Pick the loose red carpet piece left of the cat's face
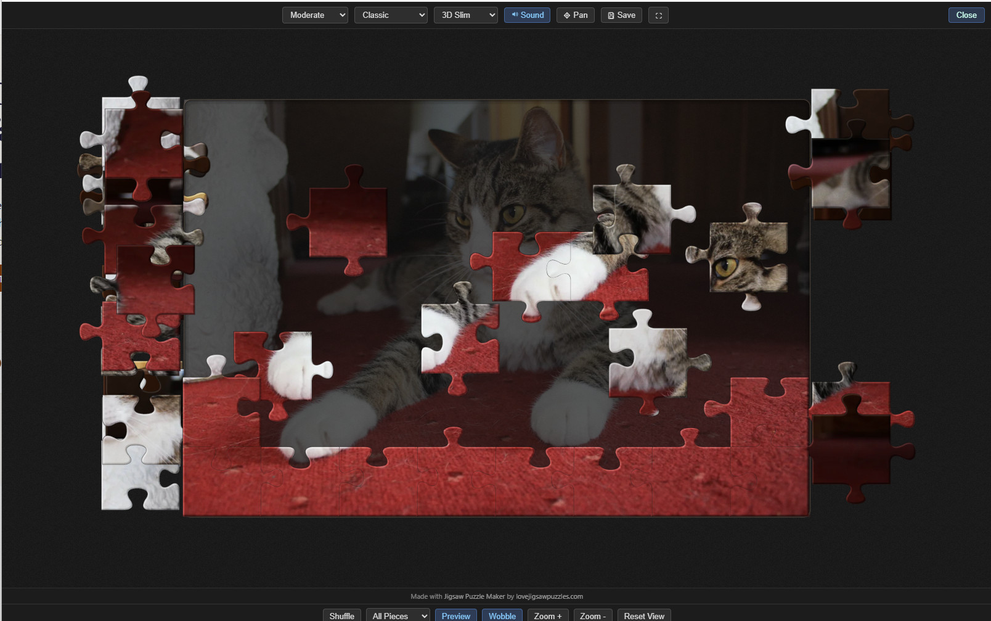This screenshot has height=621, width=991. coord(347,222)
